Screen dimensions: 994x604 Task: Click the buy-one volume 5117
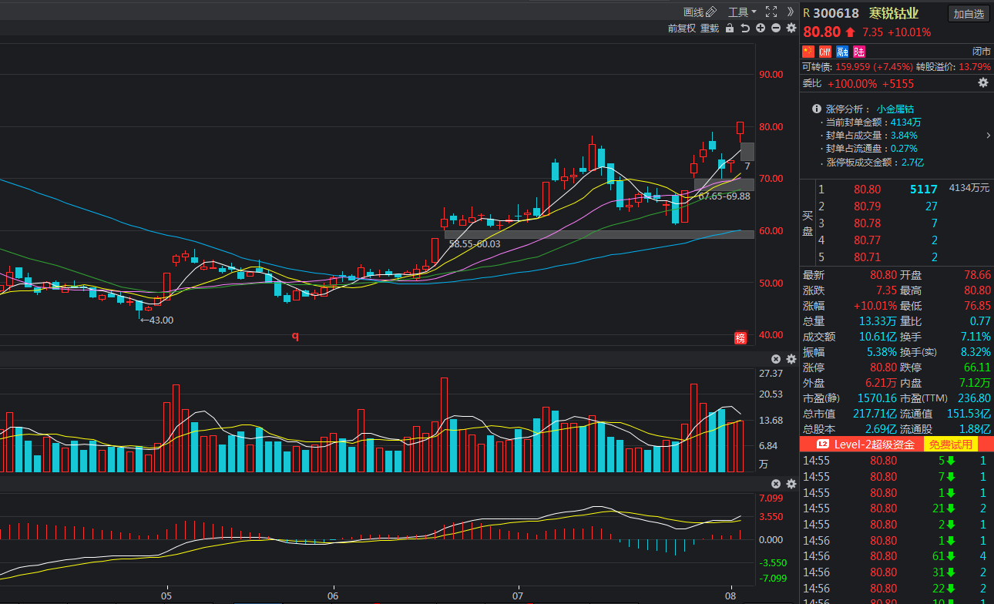tap(923, 190)
